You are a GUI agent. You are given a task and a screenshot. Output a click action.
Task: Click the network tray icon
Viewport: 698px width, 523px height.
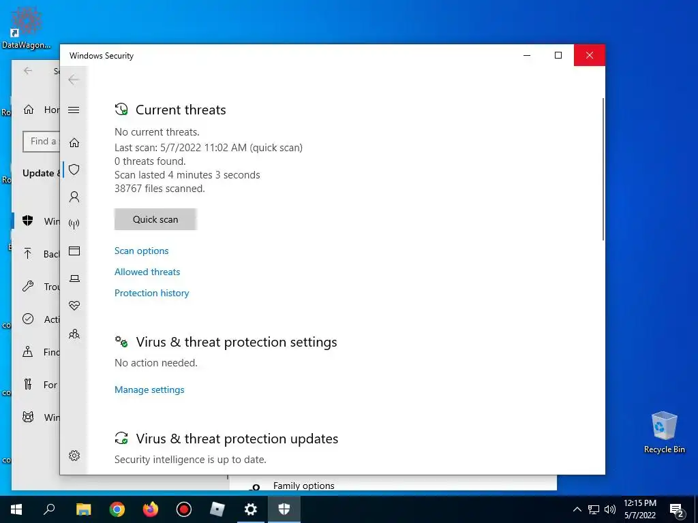pyautogui.click(x=594, y=509)
